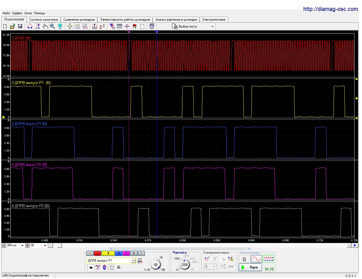Toggle red channel 2 button
The width and height of the screenshot is (362, 279).
click(97, 253)
